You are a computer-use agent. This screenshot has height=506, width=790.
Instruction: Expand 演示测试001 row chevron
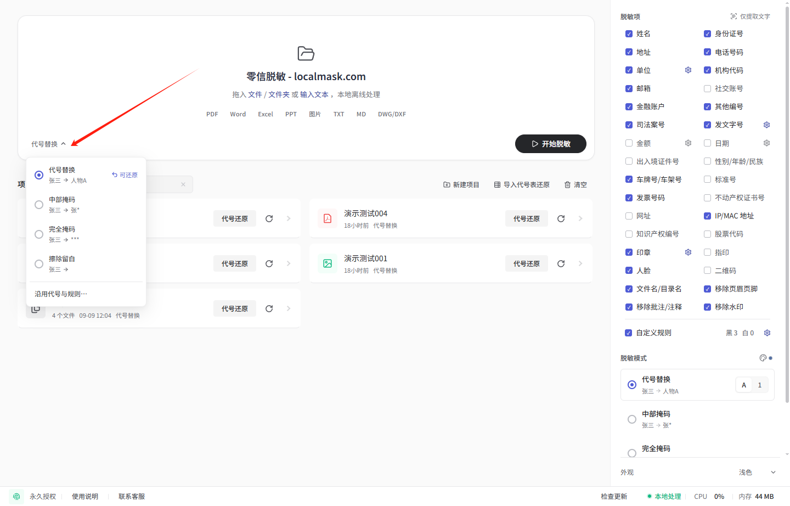(580, 263)
